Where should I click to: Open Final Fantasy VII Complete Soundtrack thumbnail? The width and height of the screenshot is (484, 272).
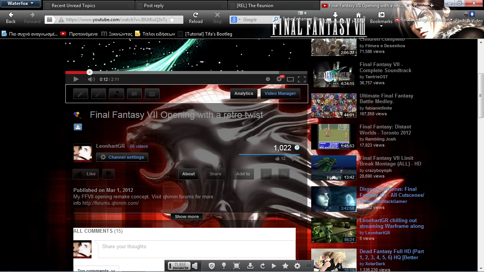click(334, 74)
